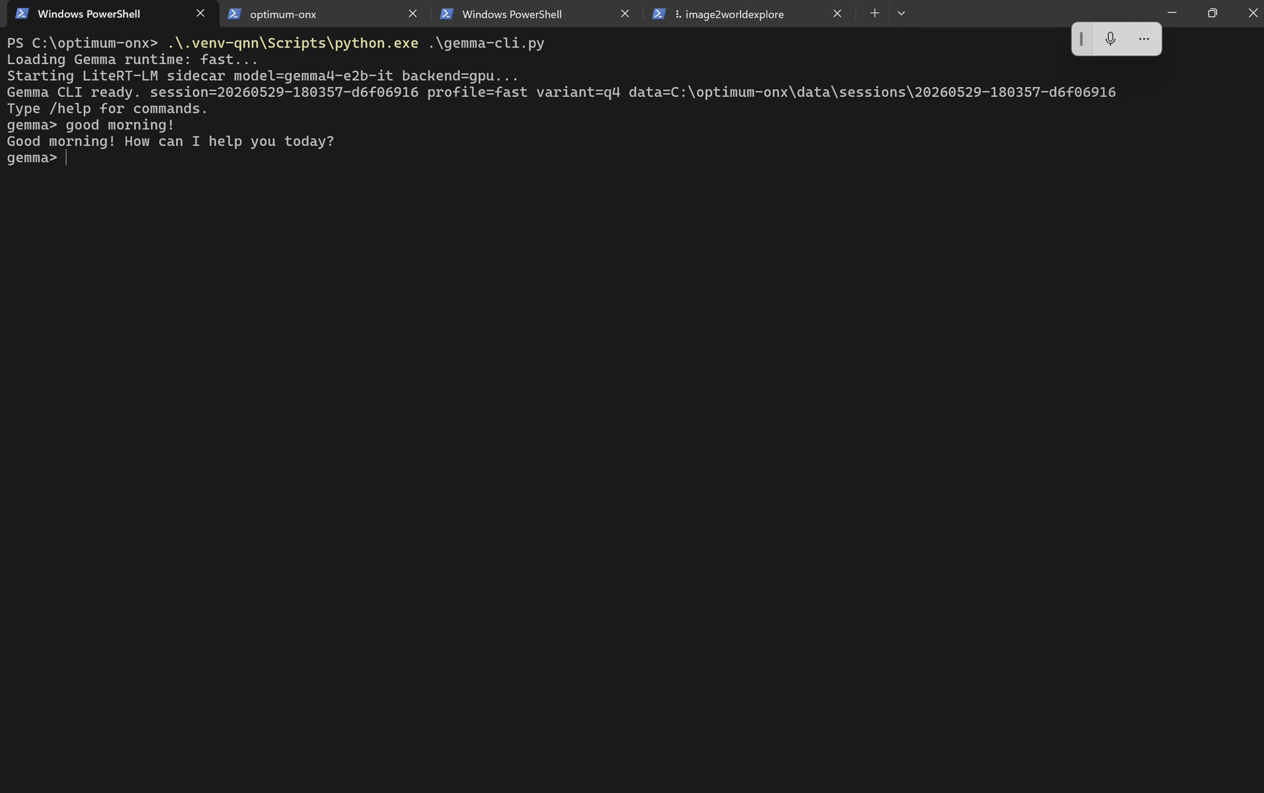Viewport: 1264px width, 793px height.
Task: Minimize the terminal window
Action: coord(1172,13)
